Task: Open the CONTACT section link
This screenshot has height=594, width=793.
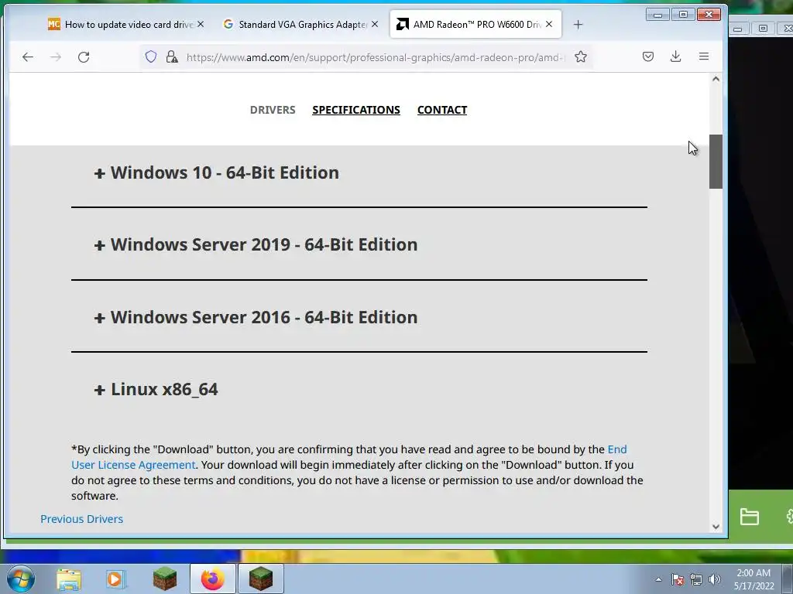Action: tap(442, 110)
